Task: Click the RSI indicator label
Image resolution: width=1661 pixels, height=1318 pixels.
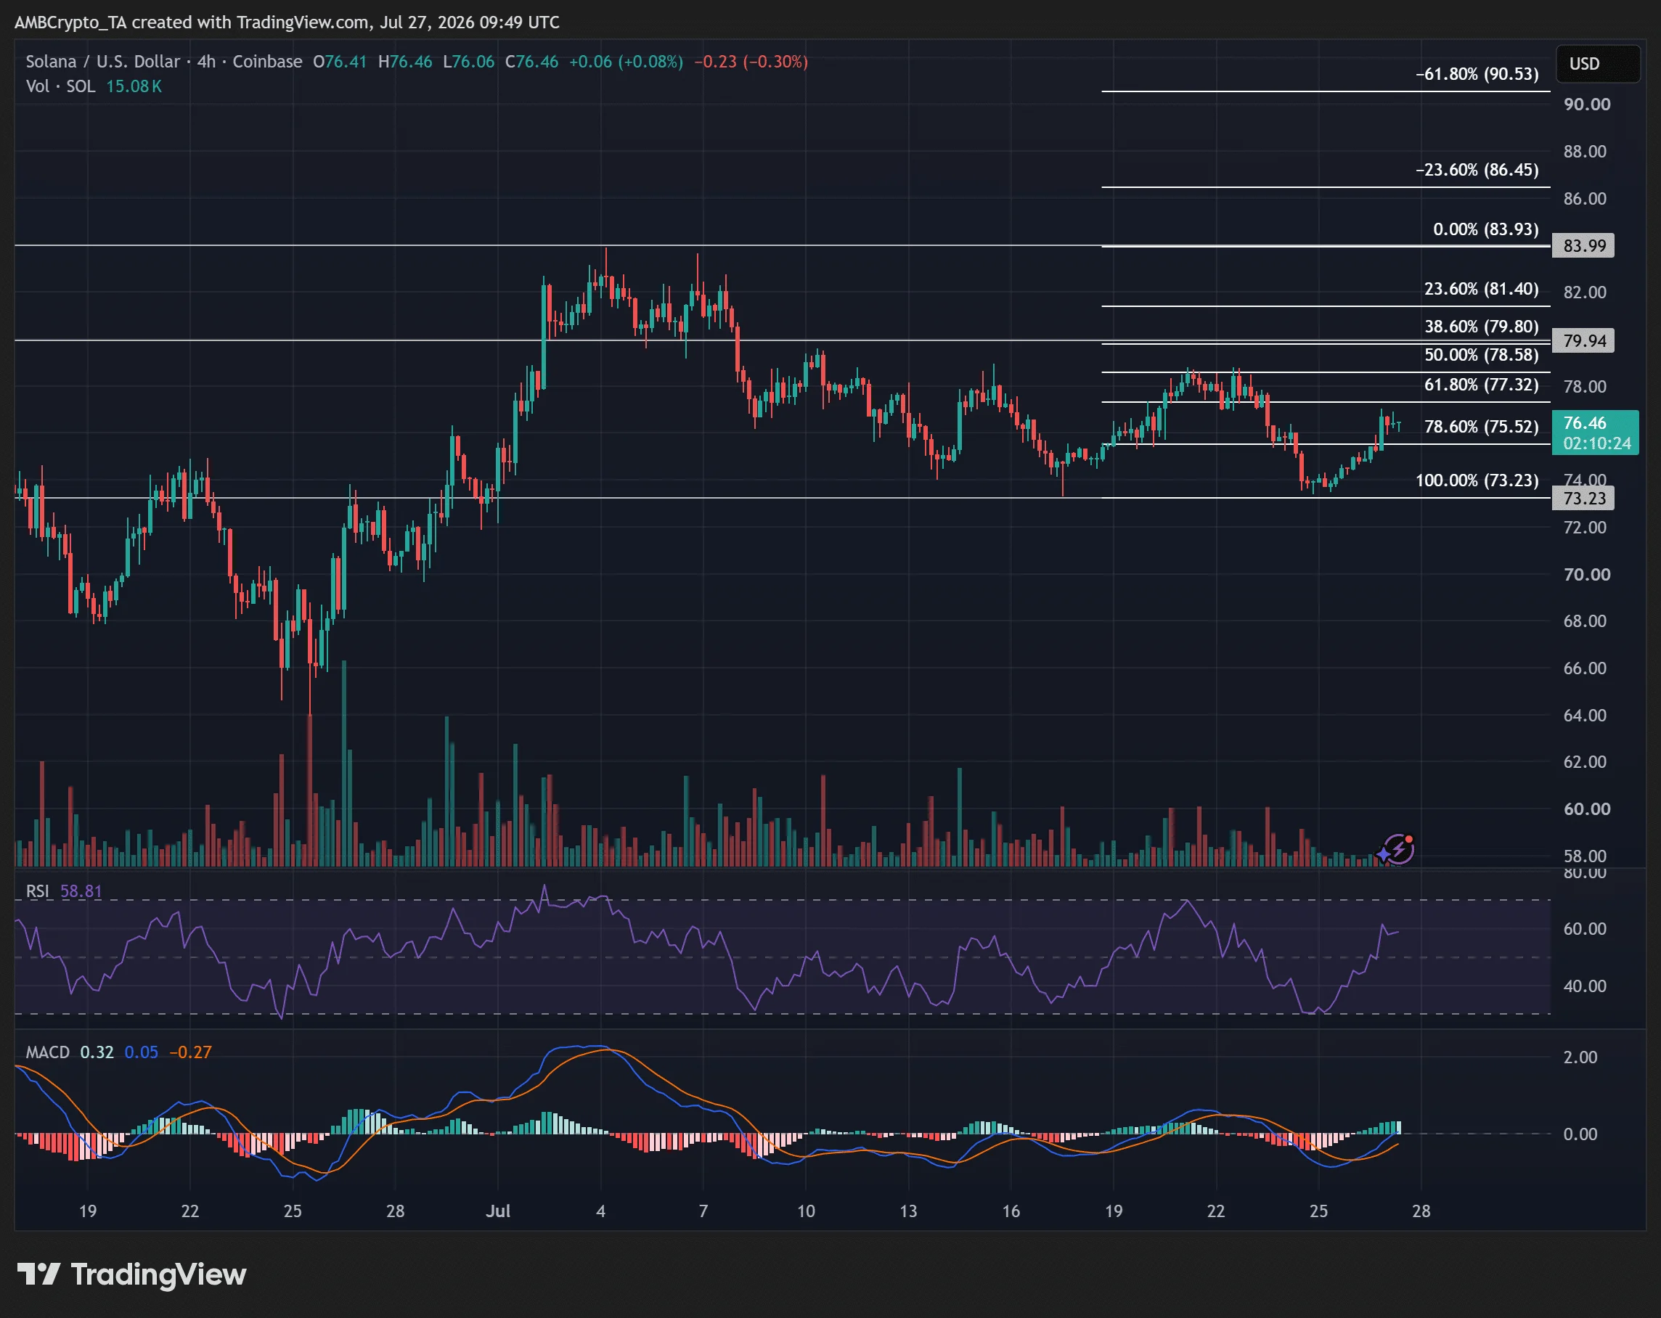Action: pyautogui.click(x=37, y=891)
